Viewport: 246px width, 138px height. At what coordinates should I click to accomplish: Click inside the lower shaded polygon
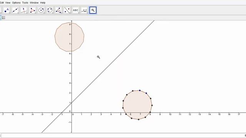(137, 105)
